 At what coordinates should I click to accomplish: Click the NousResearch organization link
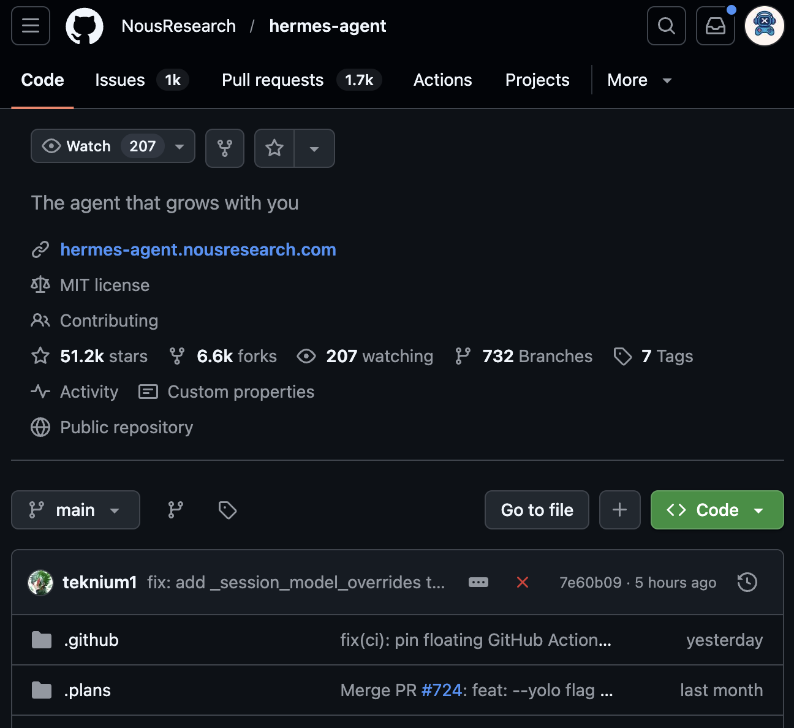[179, 26]
